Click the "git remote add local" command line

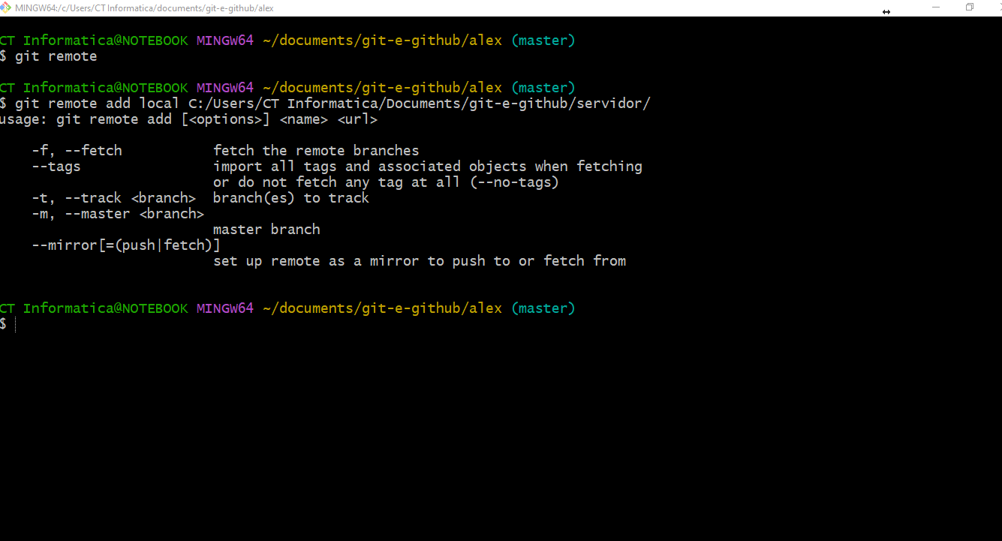tap(325, 104)
